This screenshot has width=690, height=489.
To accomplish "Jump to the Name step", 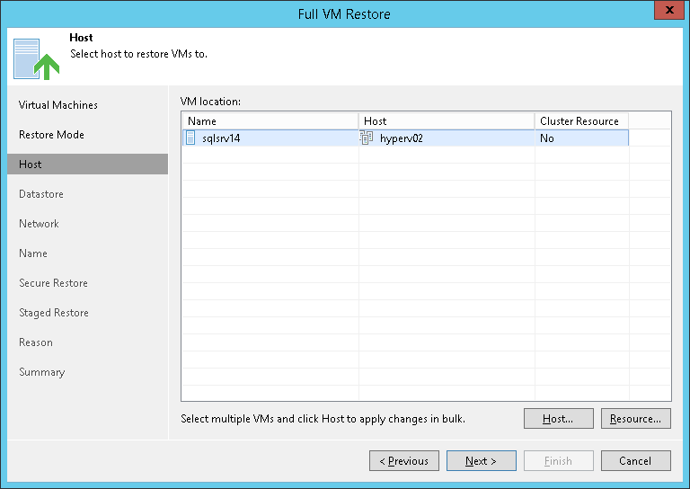I will pyautogui.click(x=33, y=253).
